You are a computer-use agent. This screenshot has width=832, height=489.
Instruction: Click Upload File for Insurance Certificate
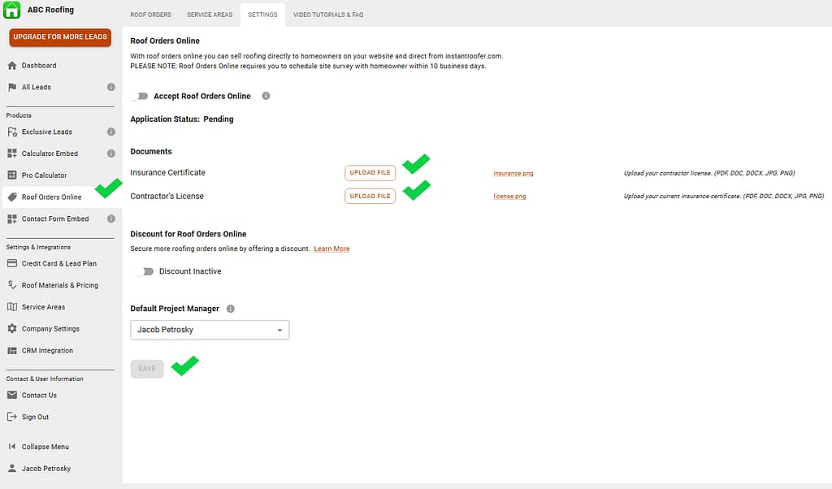pyautogui.click(x=370, y=172)
